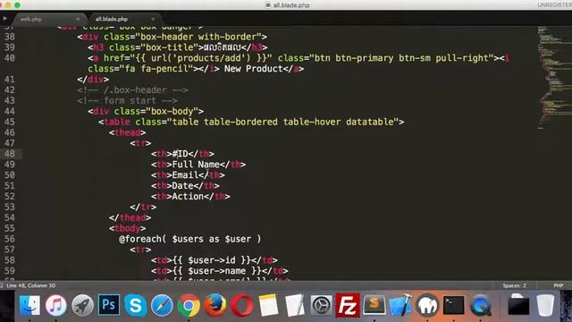Launch MAMP elephant icon in dock
Image resolution: width=572 pixels, height=322 pixels.
(427, 305)
